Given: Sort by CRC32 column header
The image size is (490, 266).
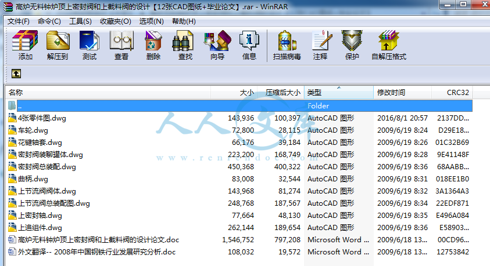Looking at the screenshot, I should (452, 93).
